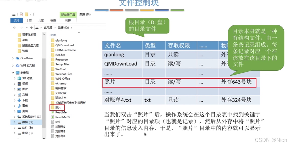Image resolution: width=288 pixels, height=145 pixels.
Task: Click the New Folder icon in quick access toolbar
Action: (x=26, y=15)
